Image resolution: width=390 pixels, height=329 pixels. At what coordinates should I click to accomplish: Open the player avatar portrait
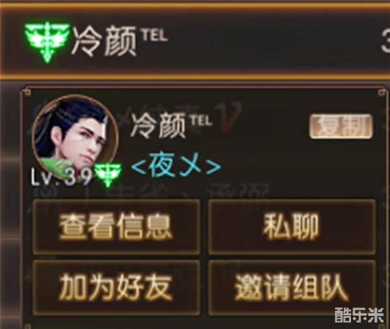tap(75, 137)
